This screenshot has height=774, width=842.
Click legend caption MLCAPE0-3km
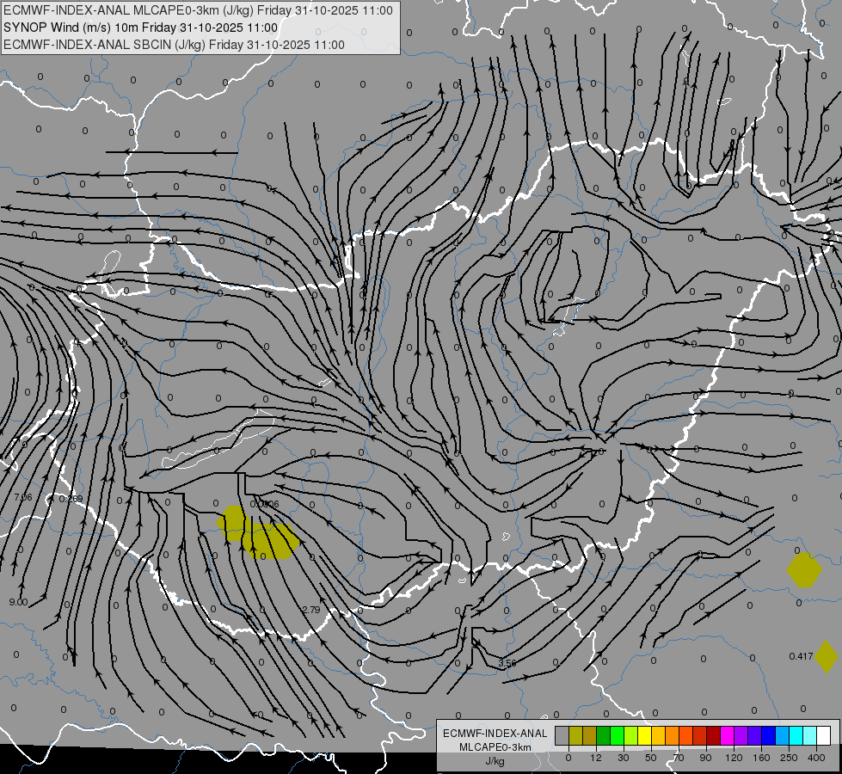tap(495, 747)
